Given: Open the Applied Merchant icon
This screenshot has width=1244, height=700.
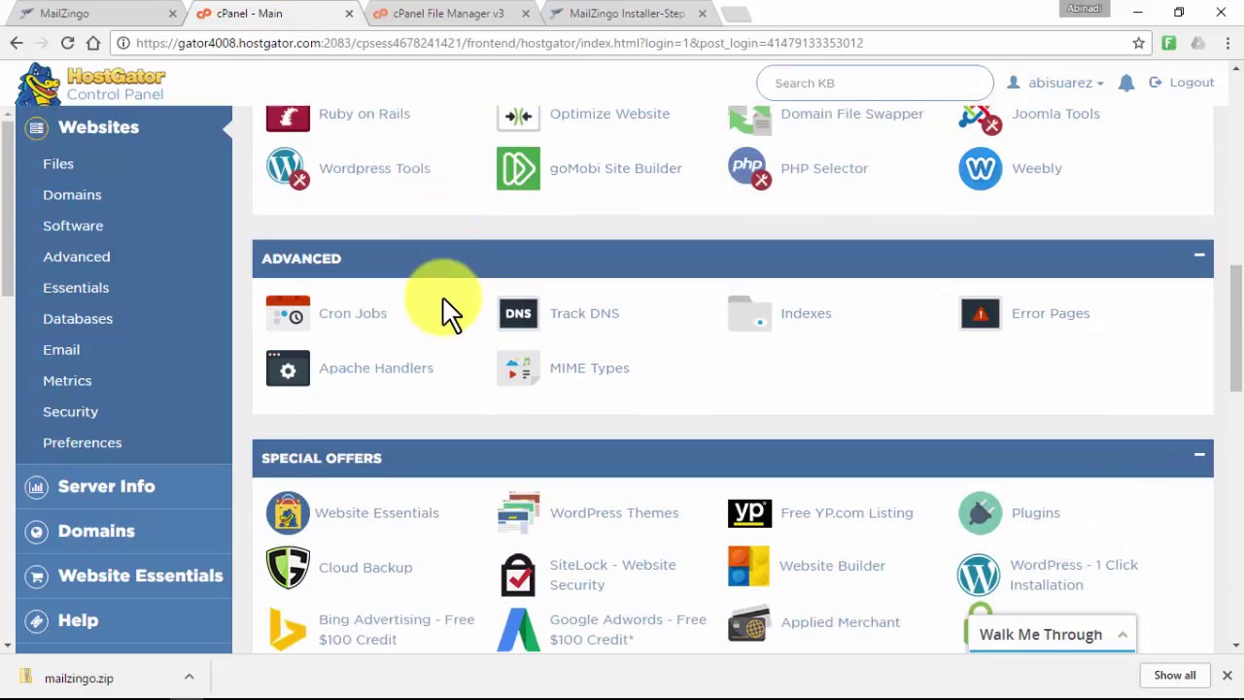Looking at the screenshot, I should 748,623.
